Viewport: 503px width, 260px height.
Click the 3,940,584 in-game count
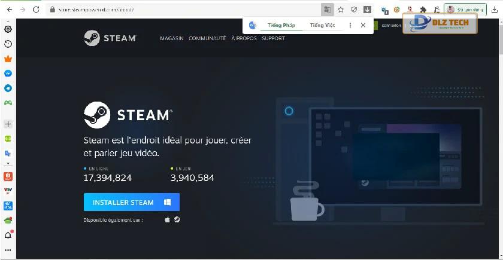192,178
